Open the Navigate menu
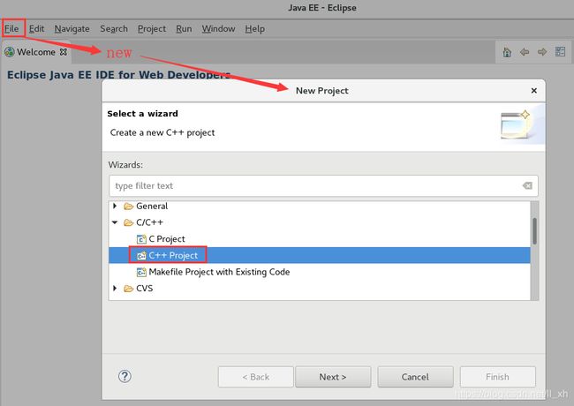574x406 pixels. 72,28
